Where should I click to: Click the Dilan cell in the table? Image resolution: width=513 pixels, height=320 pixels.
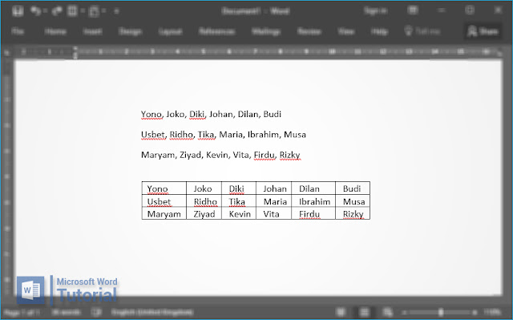tap(313, 188)
